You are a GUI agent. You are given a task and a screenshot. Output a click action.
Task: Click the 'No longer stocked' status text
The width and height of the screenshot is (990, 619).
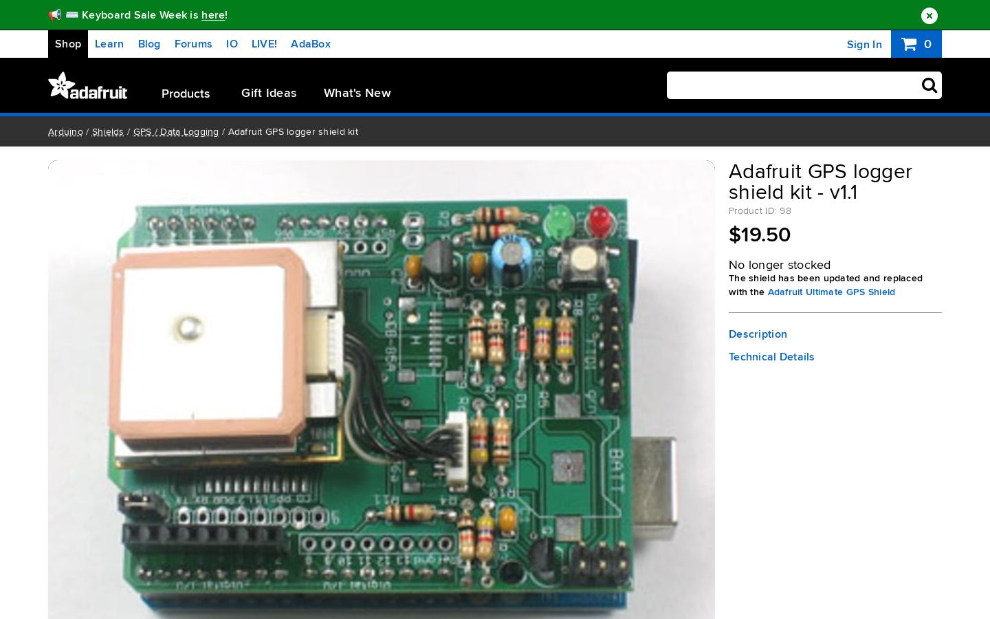[x=780, y=265]
